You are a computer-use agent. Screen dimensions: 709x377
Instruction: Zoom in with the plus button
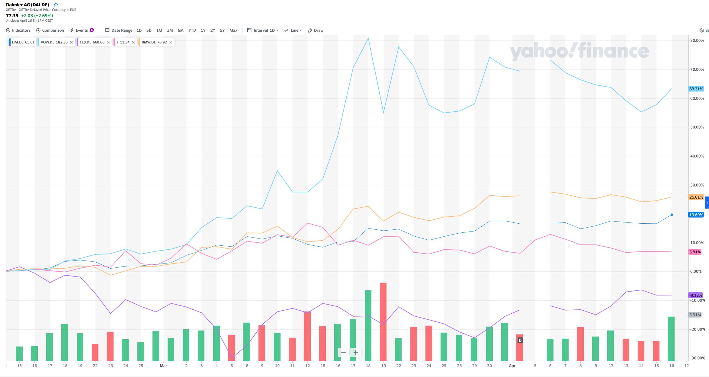click(x=356, y=353)
